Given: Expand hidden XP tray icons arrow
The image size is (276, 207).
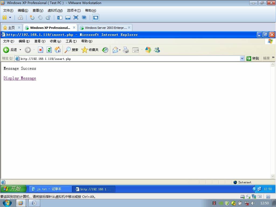Looking at the screenshot, I should (x=254, y=189).
